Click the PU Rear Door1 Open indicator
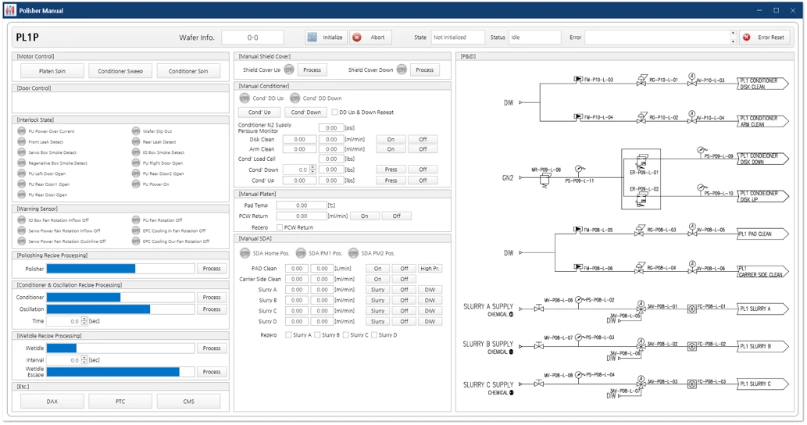The width and height of the screenshot is (807, 425). coord(22,184)
